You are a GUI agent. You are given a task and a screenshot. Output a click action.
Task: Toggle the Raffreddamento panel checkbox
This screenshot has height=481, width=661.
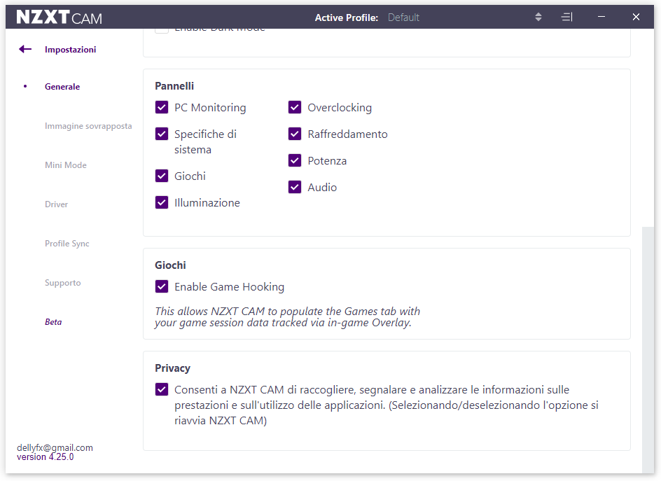coord(295,134)
